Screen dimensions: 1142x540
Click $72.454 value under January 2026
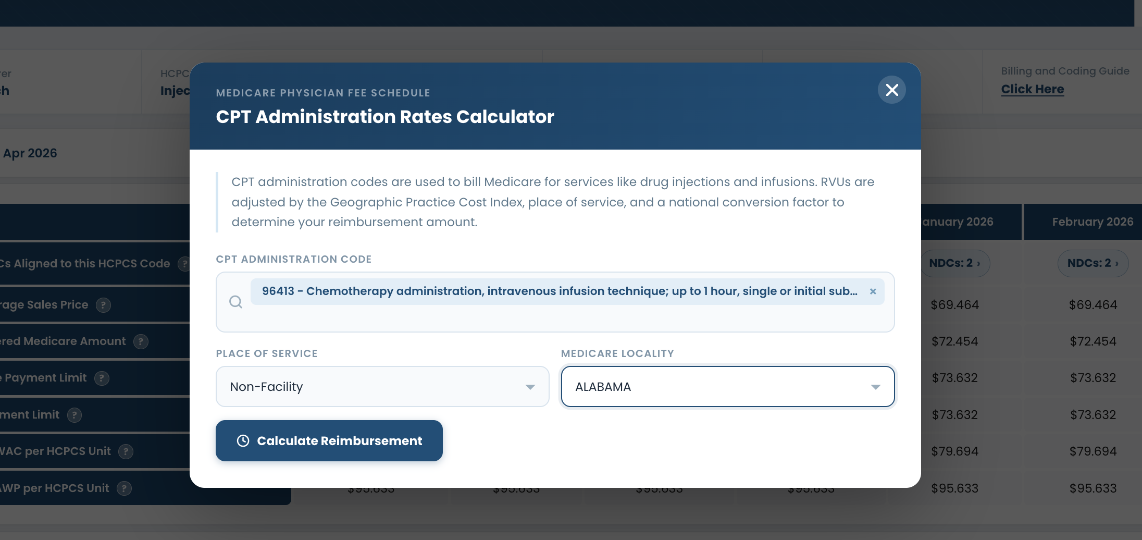coord(954,341)
